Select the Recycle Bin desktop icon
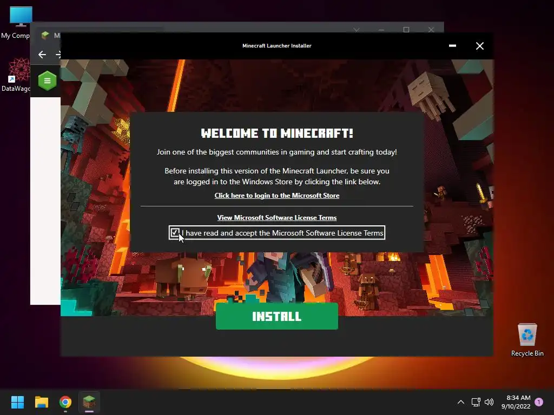This screenshot has height=415, width=554. (x=527, y=339)
